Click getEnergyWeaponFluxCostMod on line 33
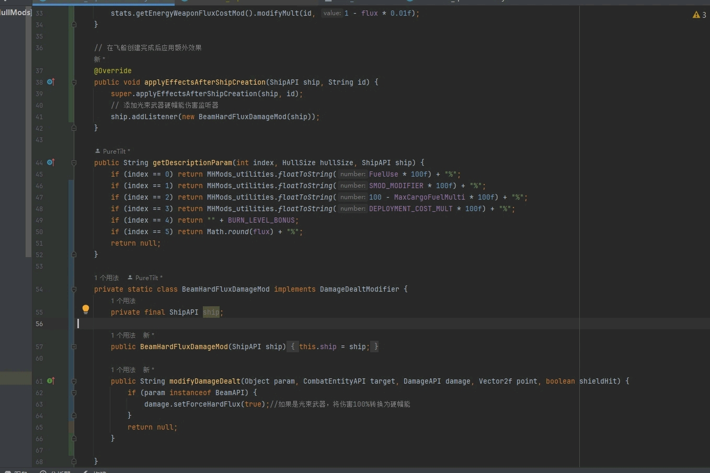 tap(190, 13)
